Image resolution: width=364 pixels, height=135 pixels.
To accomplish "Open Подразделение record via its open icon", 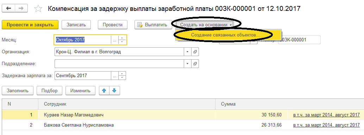I will [x=195, y=63].
